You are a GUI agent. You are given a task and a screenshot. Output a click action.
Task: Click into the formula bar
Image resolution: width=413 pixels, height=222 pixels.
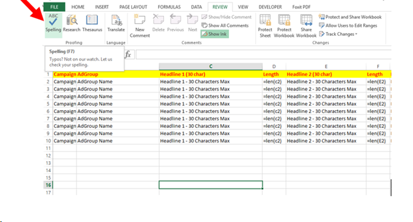coord(264,55)
